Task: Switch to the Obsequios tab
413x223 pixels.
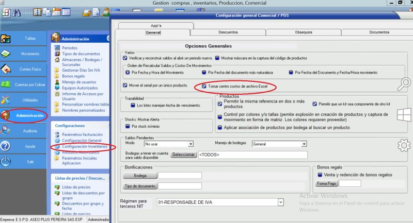Action: (x=304, y=32)
